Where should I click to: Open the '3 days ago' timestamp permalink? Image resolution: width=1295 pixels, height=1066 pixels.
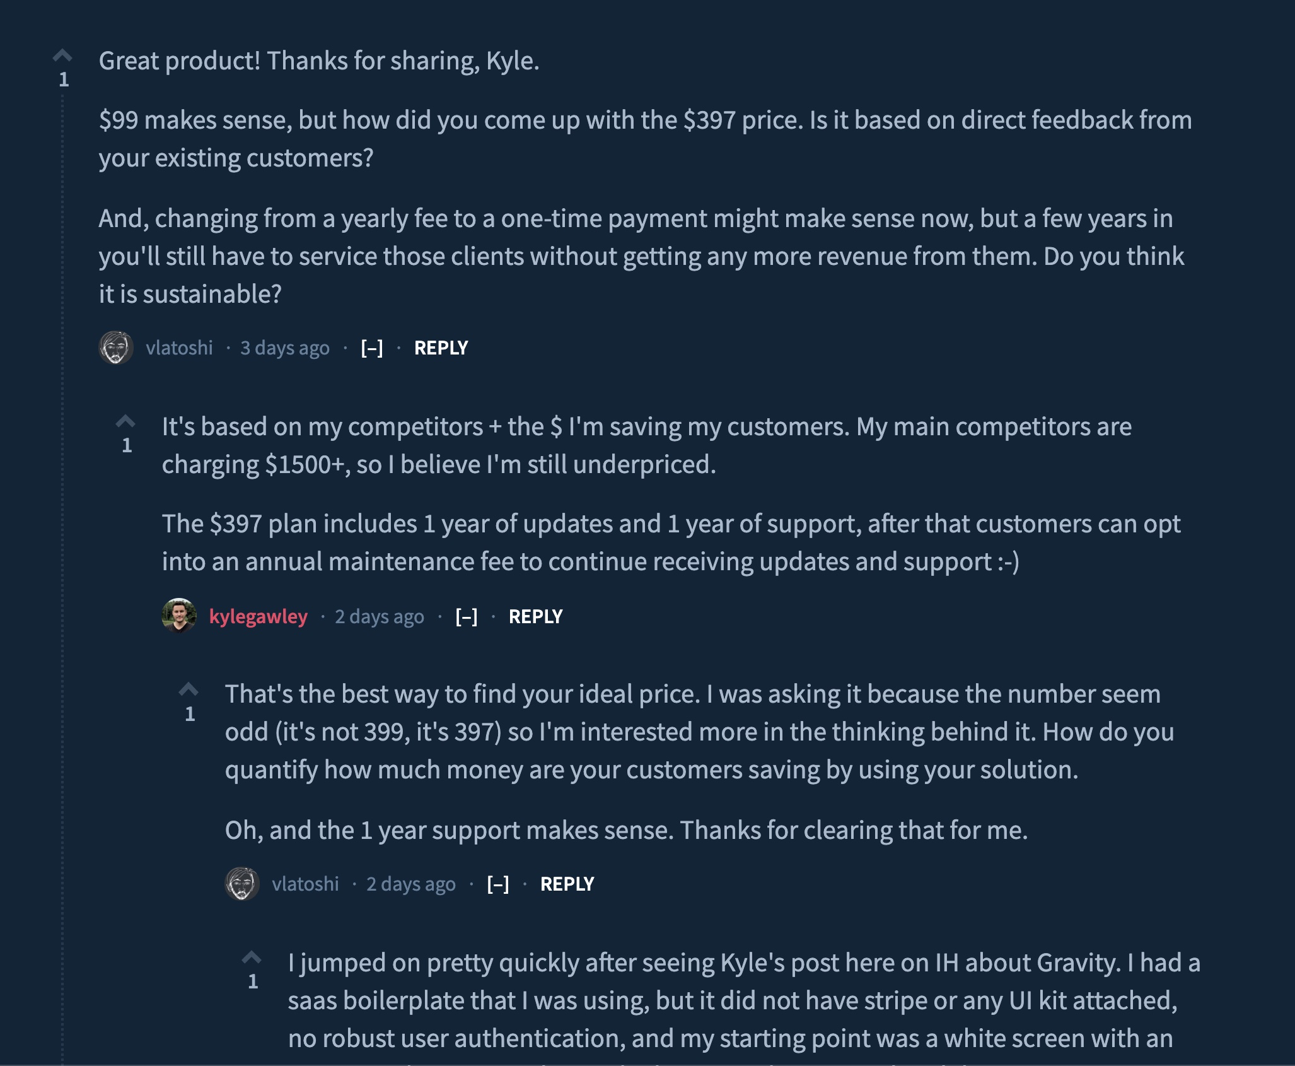(x=285, y=348)
